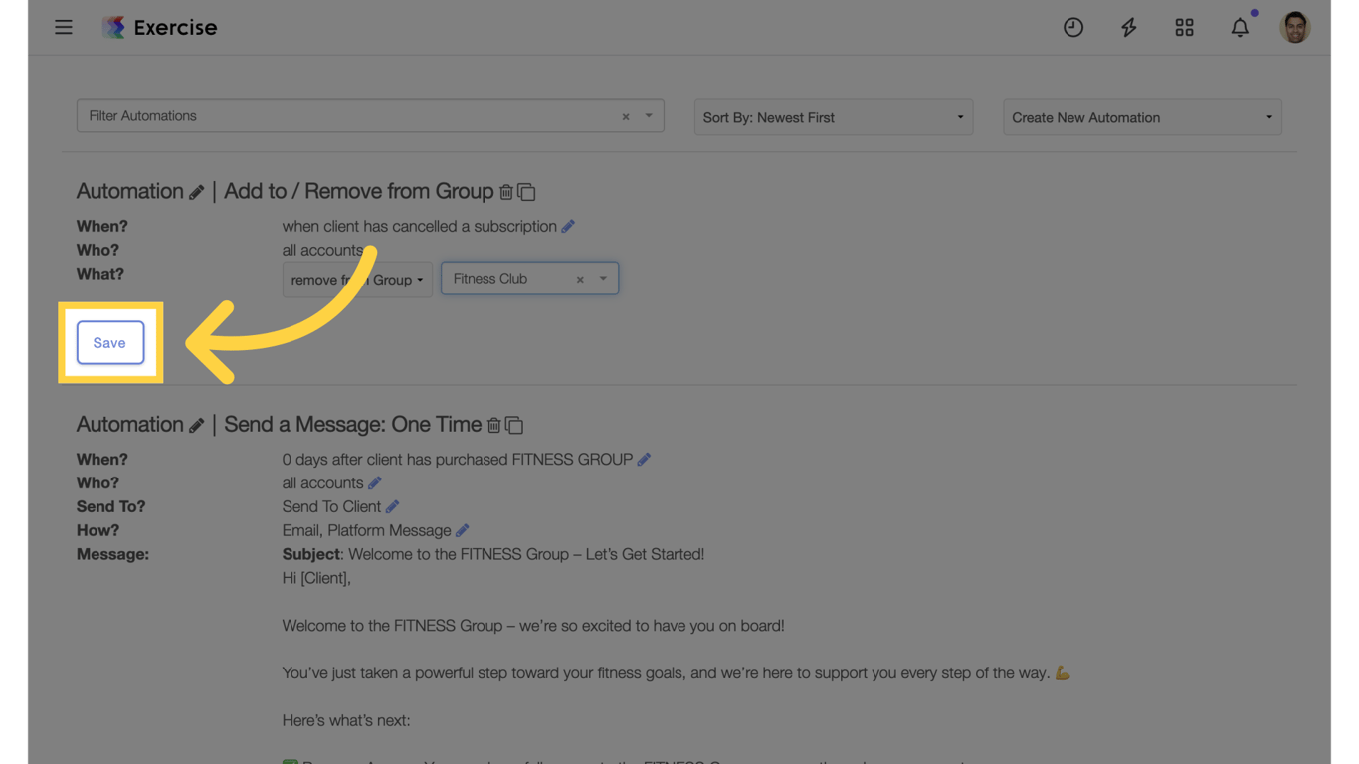Edit the purchased FITNESS GROUP trigger
The height and width of the screenshot is (764, 1359).
(x=644, y=460)
